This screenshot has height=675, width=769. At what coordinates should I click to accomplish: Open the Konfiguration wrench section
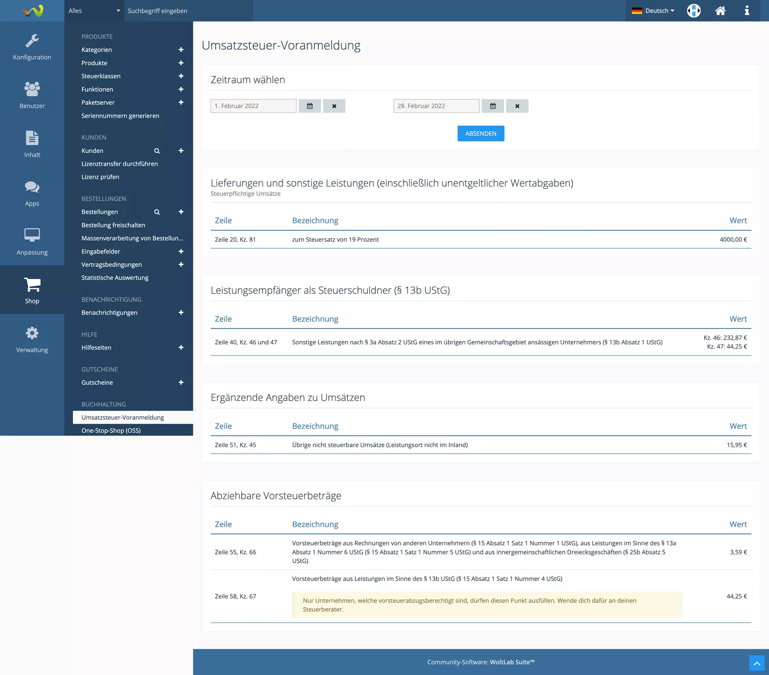pos(32,47)
